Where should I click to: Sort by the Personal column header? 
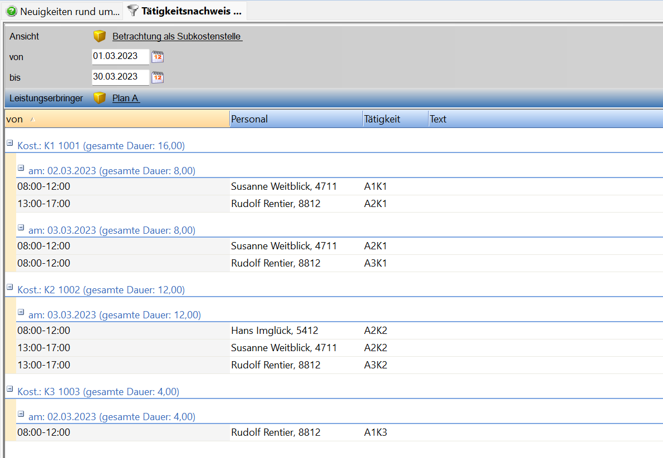295,119
